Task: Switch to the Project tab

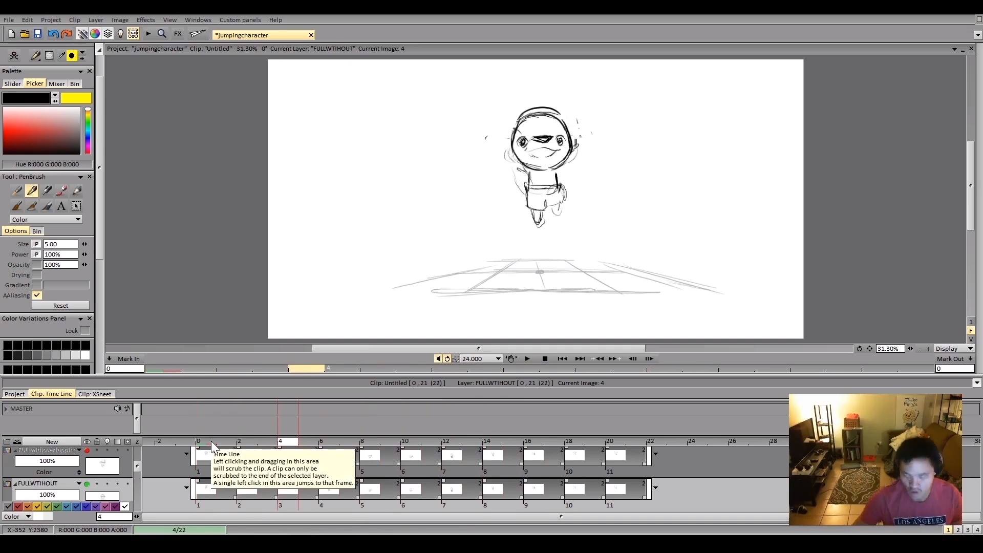Action: (14, 394)
